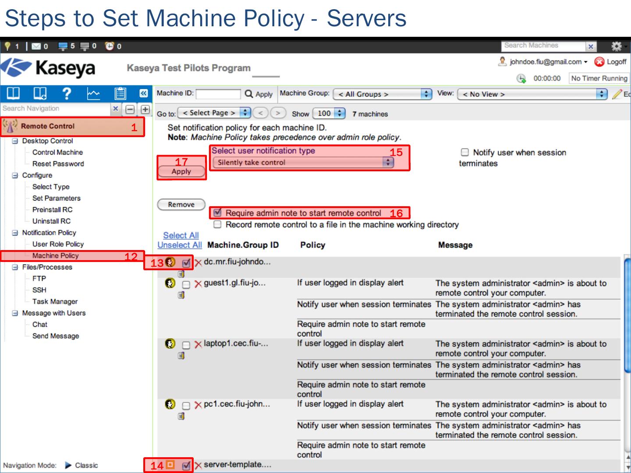Click the Unselect All link

[x=180, y=245]
